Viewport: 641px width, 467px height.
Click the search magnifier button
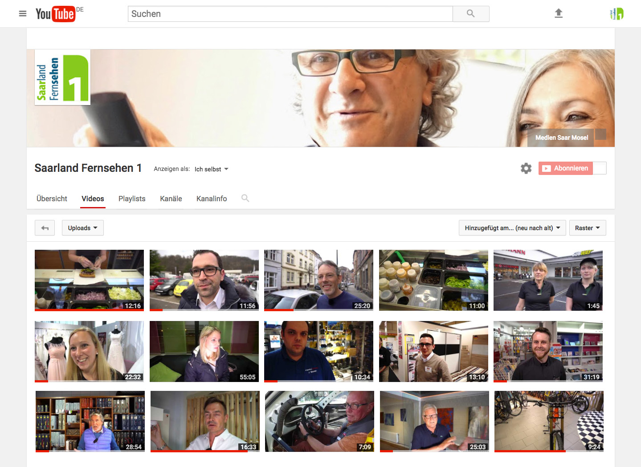(x=470, y=14)
